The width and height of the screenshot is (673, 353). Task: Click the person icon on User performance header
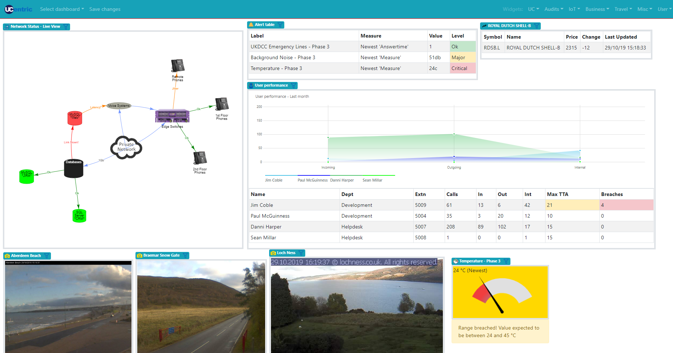click(251, 85)
